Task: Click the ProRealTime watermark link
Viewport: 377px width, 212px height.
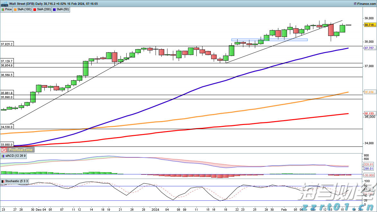Action: (21, 150)
